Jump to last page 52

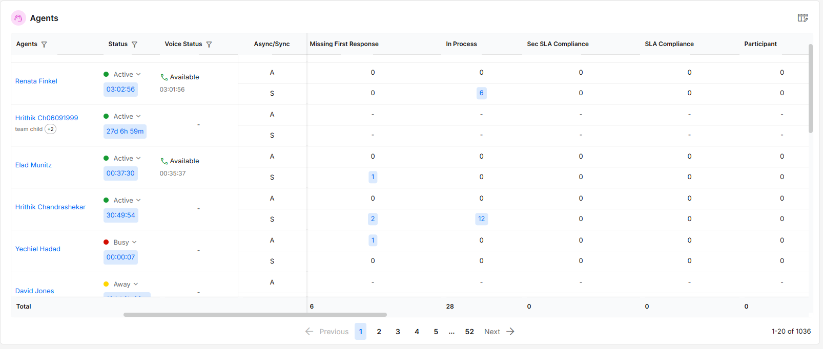tap(469, 332)
